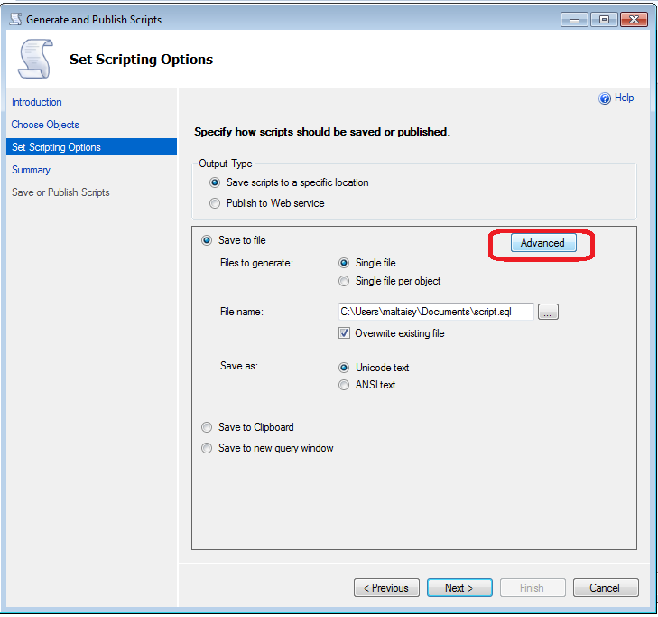Pick Save to new query window
This screenshot has width=658, height=617.
click(x=207, y=448)
